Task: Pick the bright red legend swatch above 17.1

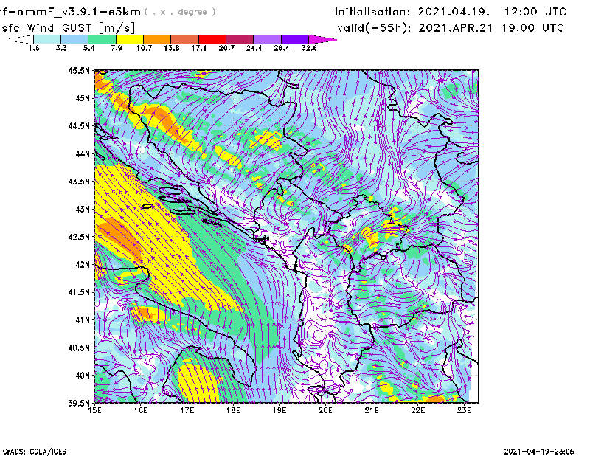Action: 212,39
